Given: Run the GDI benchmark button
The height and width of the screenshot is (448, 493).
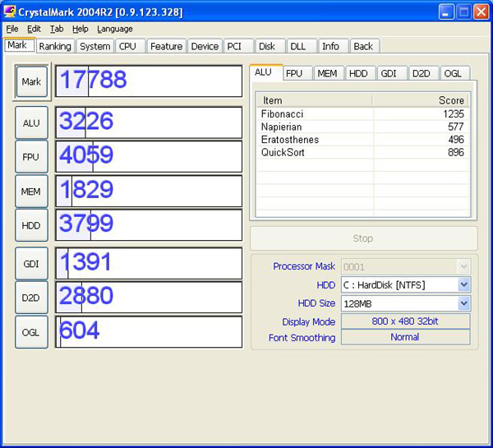Looking at the screenshot, I should pos(31,264).
